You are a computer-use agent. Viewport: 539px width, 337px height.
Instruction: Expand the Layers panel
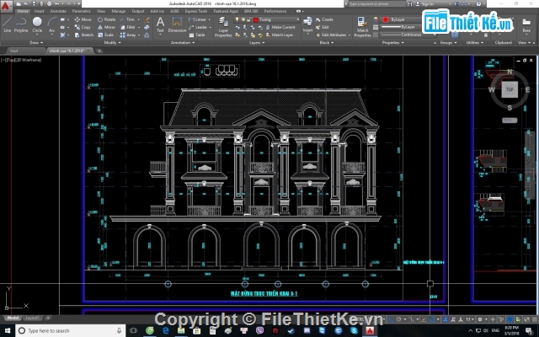[257, 43]
